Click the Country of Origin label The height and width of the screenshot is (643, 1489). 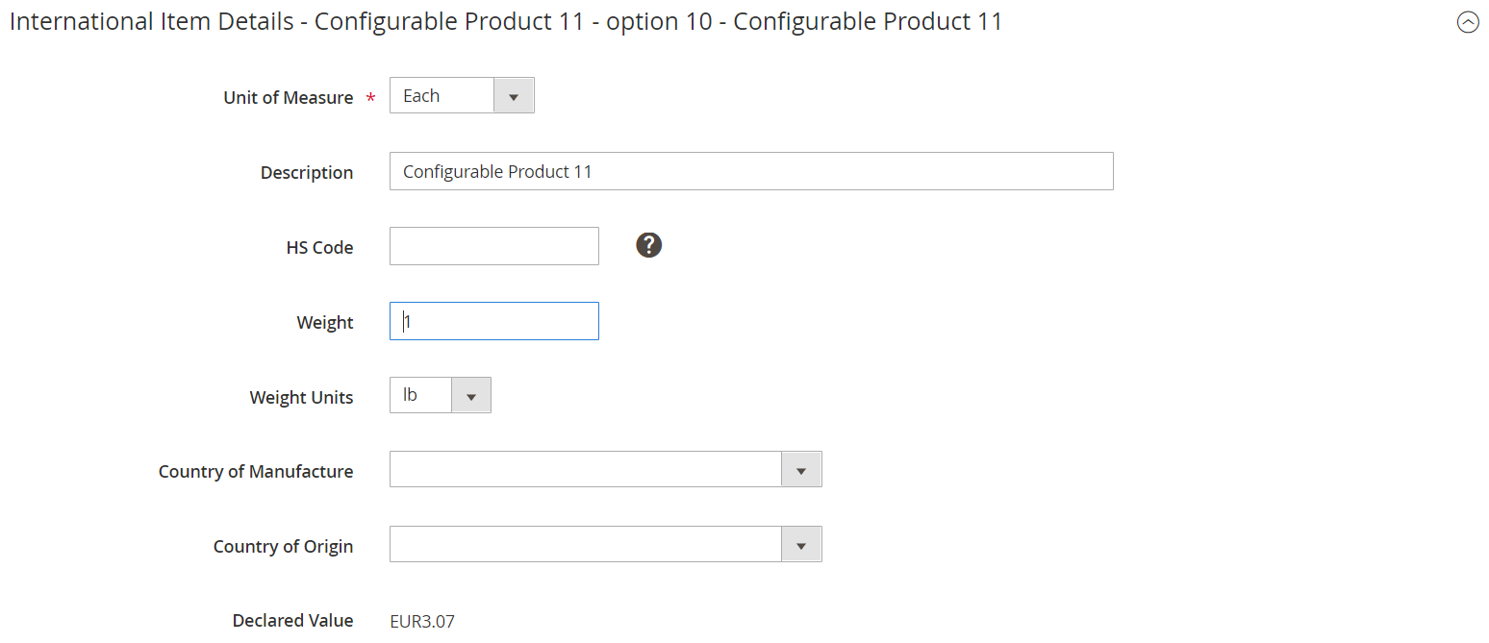(x=283, y=546)
